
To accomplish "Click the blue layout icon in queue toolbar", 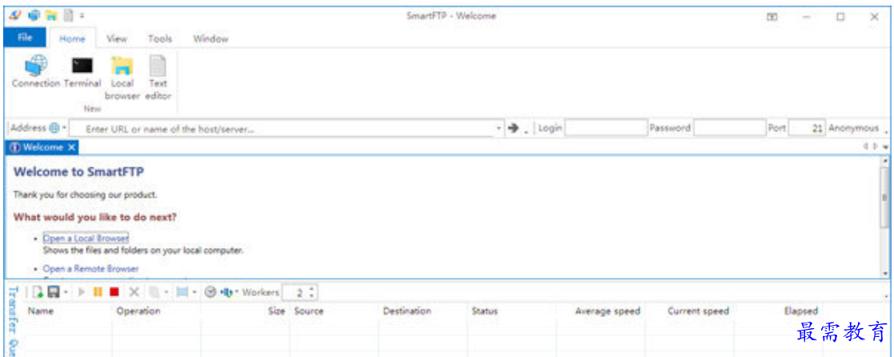I will click(x=182, y=292).
